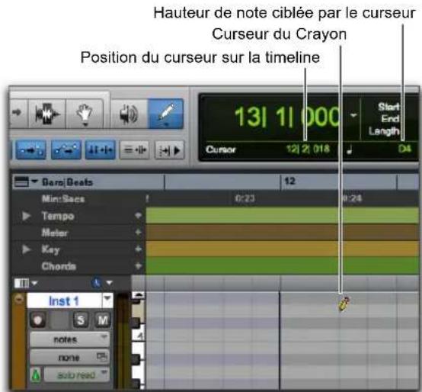Click the brown Meter ruler lane
The image size is (422, 392).
pyautogui.click(x=282, y=233)
